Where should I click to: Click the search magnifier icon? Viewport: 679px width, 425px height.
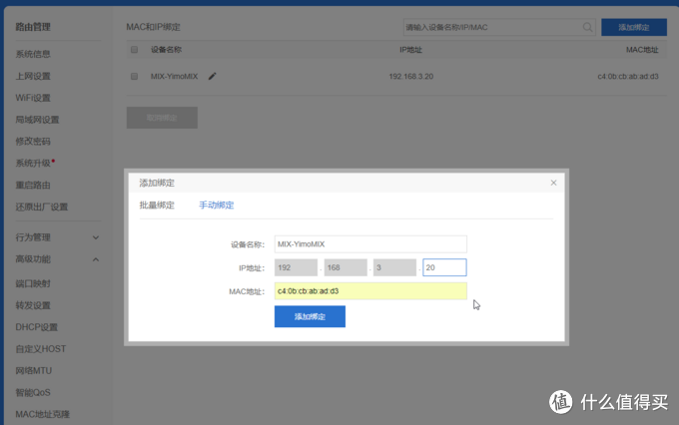coord(587,27)
